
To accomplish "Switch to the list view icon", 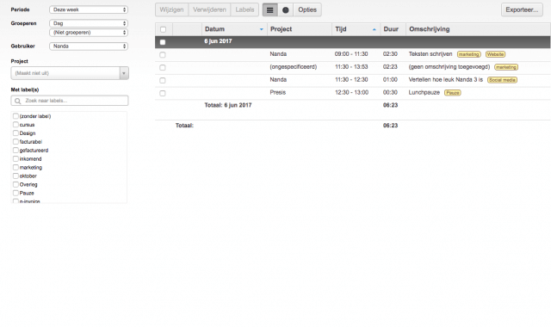I will [269, 9].
